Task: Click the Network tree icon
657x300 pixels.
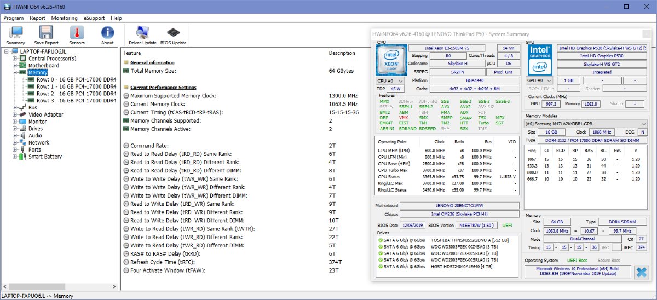Action: click(x=23, y=142)
